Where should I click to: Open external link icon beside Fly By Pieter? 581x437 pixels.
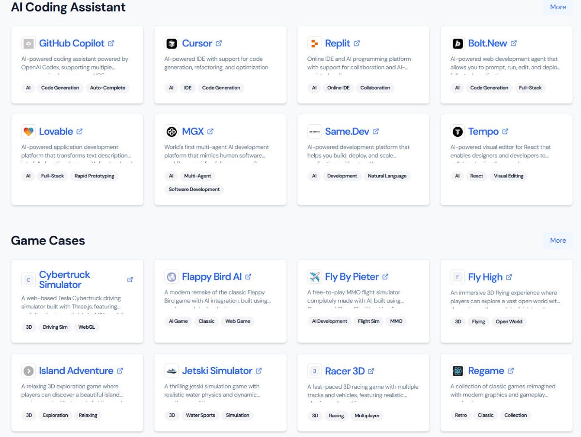click(385, 277)
